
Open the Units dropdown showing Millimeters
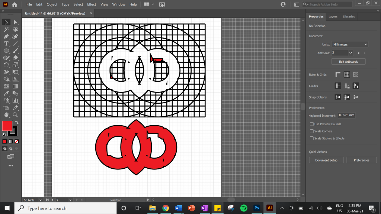point(350,45)
